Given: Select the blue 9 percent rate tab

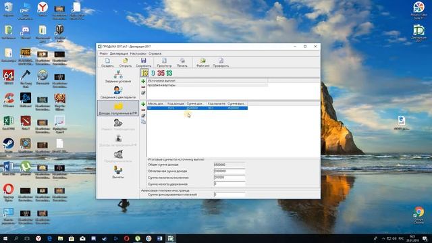Looking at the screenshot, I should click(153, 73).
